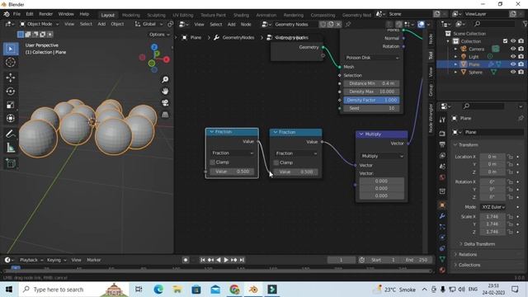Open the Tool properties tab icon
The image size is (528, 297).
[x=442, y=120]
